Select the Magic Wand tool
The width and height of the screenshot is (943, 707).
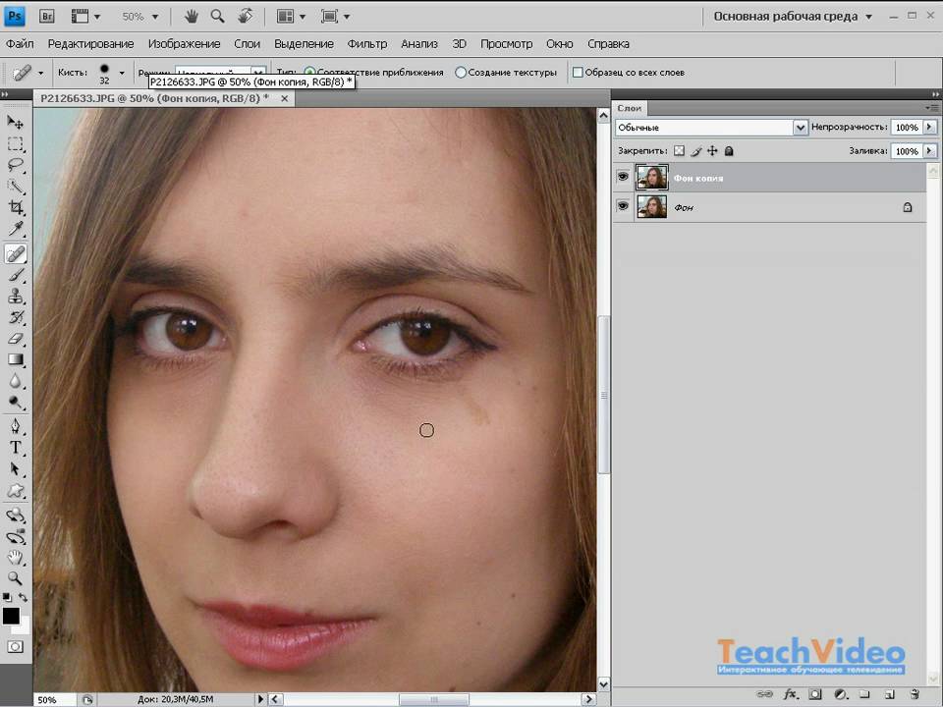tap(15, 187)
